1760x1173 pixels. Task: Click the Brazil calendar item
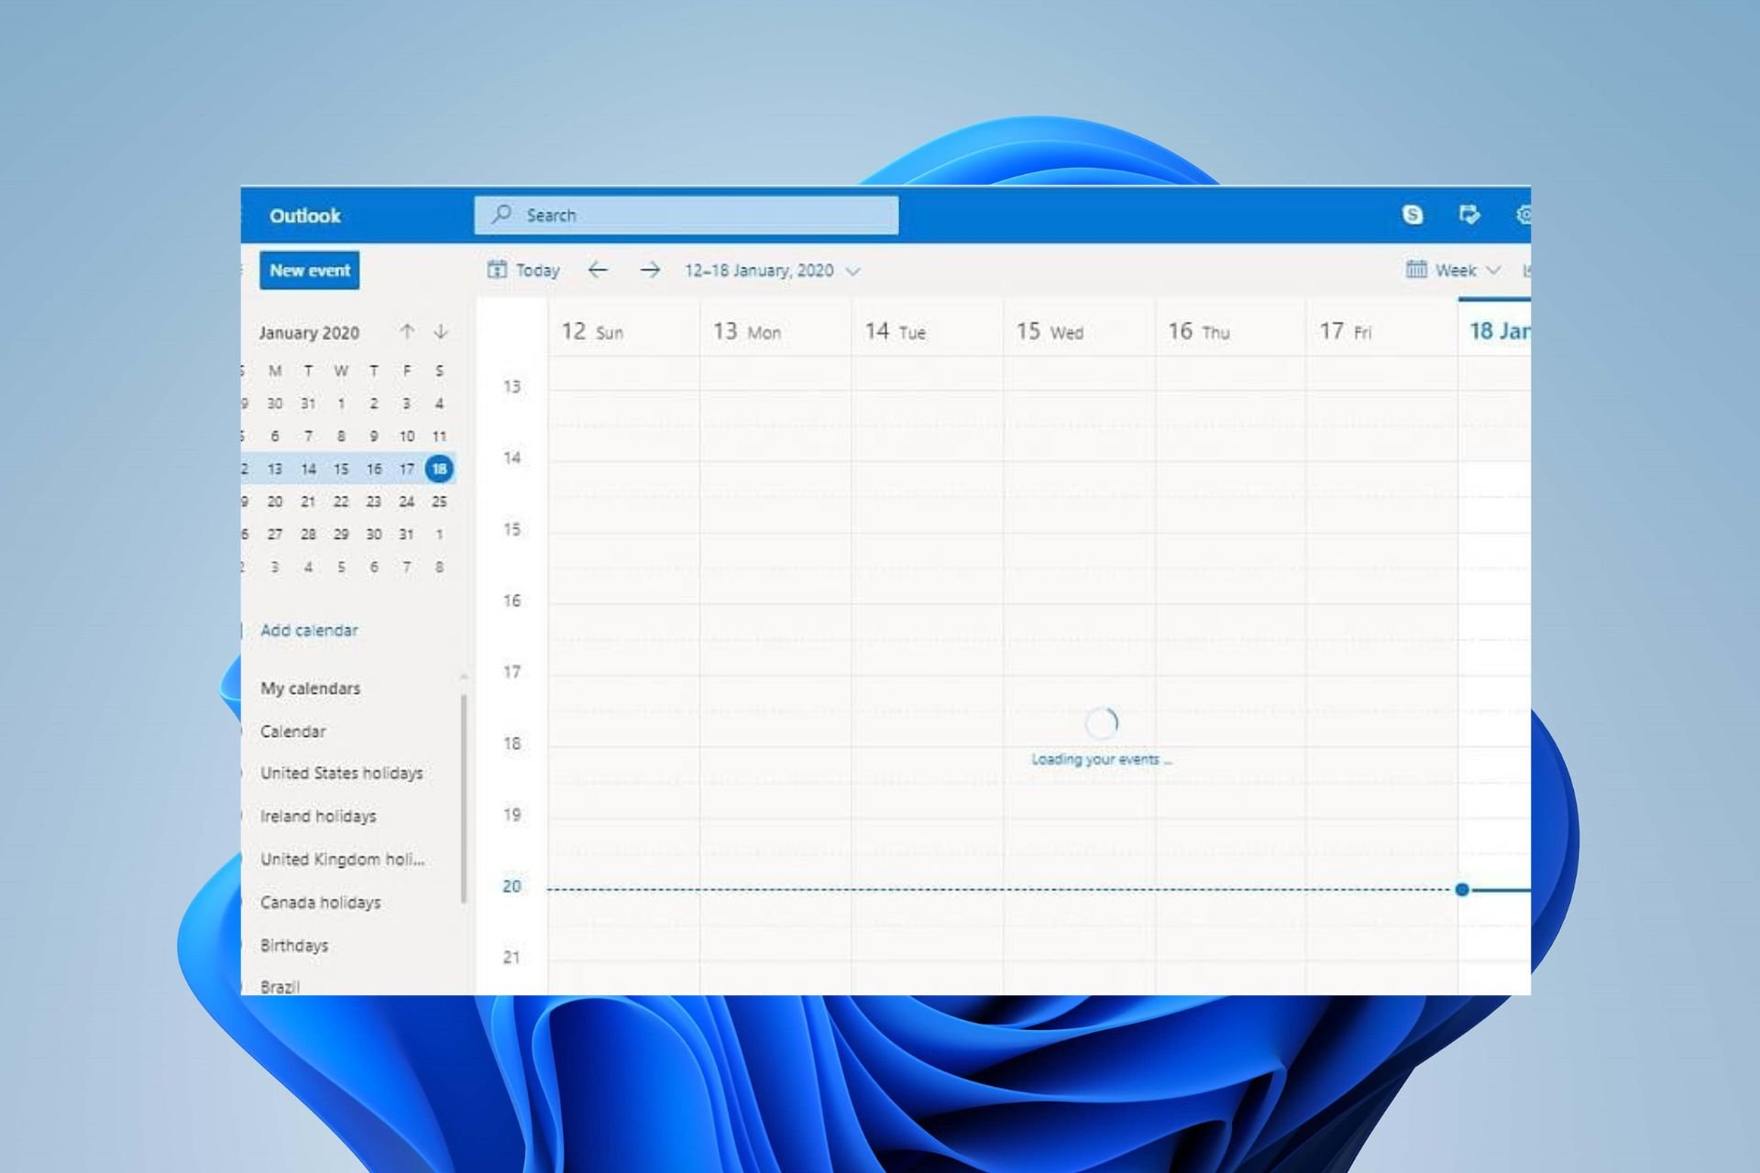click(x=280, y=986)
